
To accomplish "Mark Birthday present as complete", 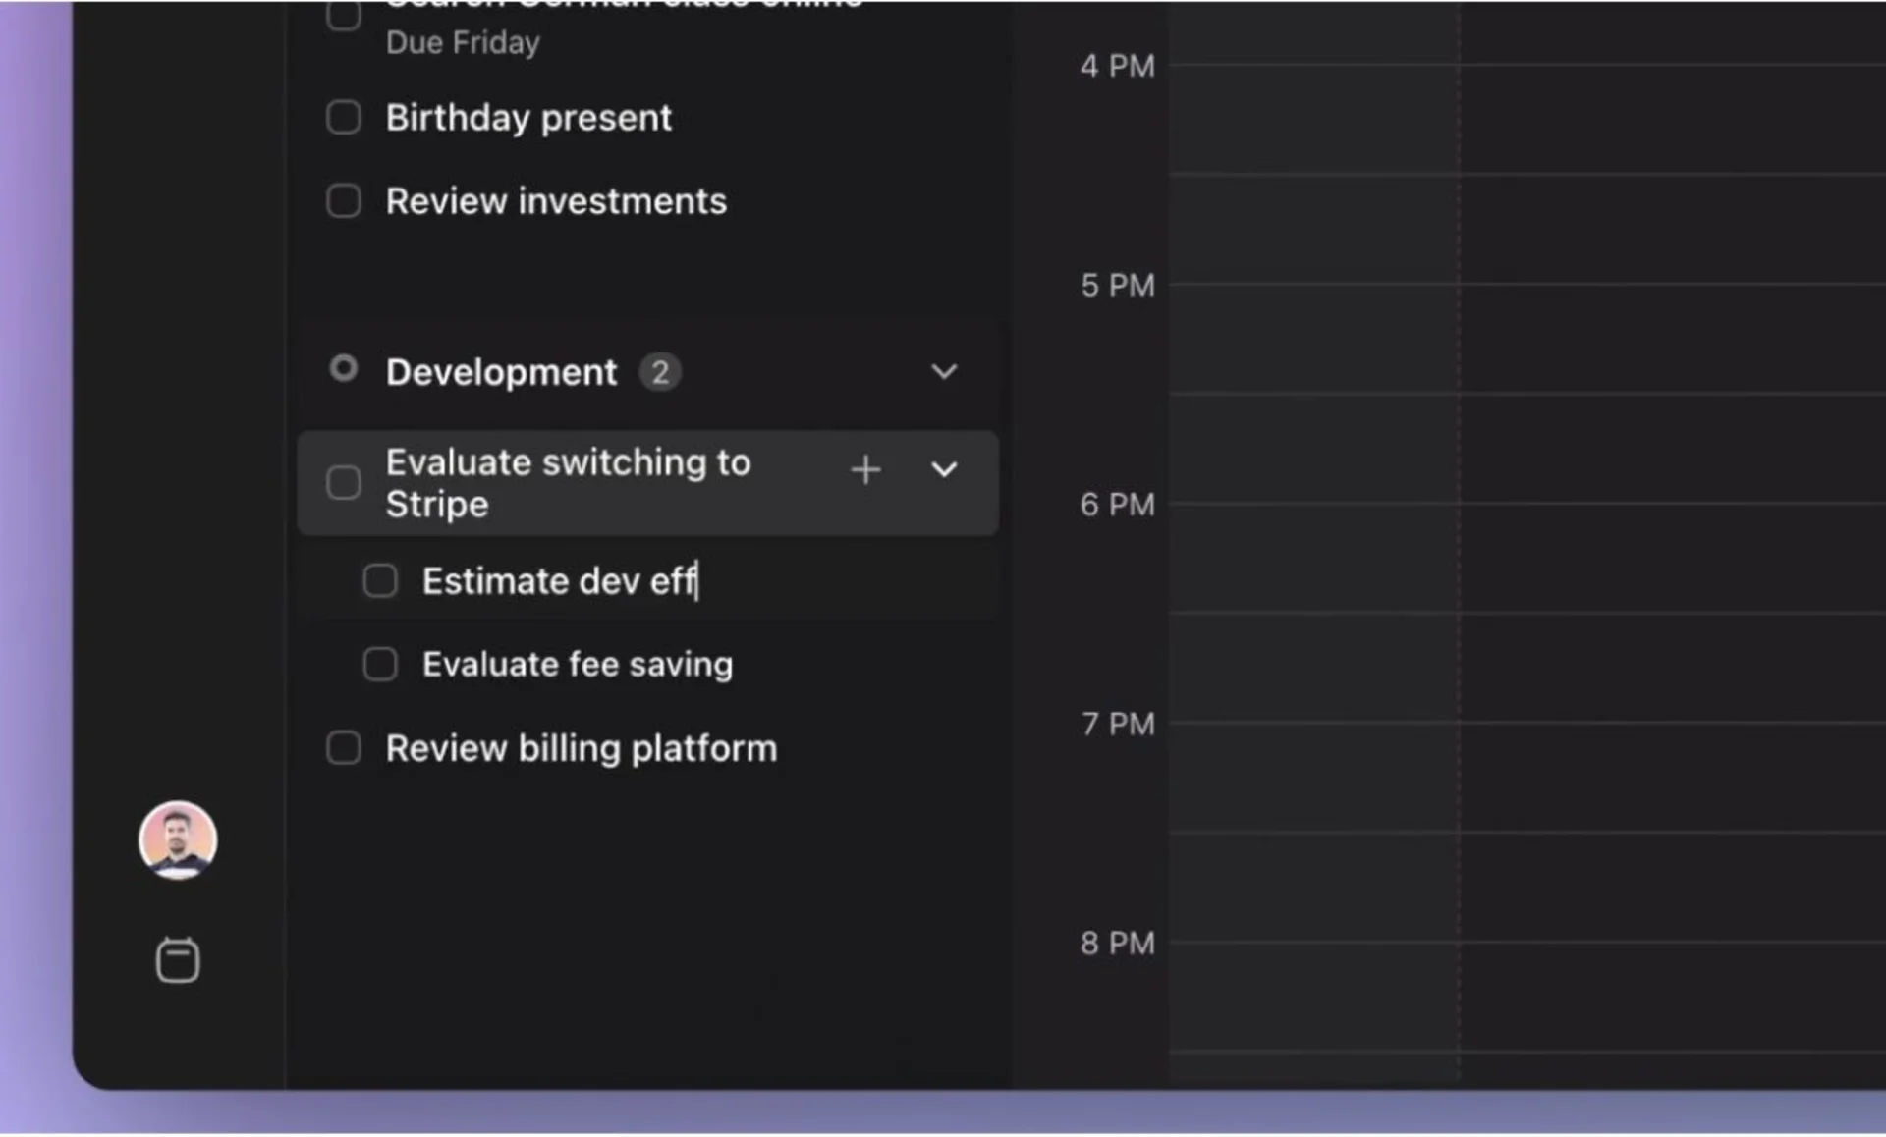I will point(344,117).
